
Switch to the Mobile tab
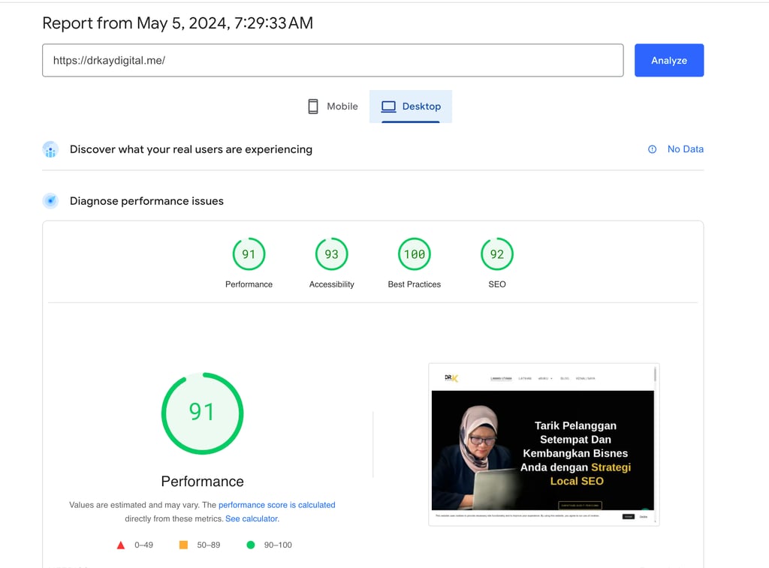332,106
